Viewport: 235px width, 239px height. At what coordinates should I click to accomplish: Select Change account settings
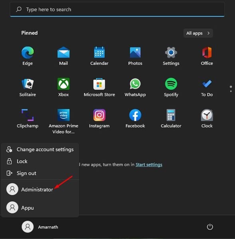point(40,149)
